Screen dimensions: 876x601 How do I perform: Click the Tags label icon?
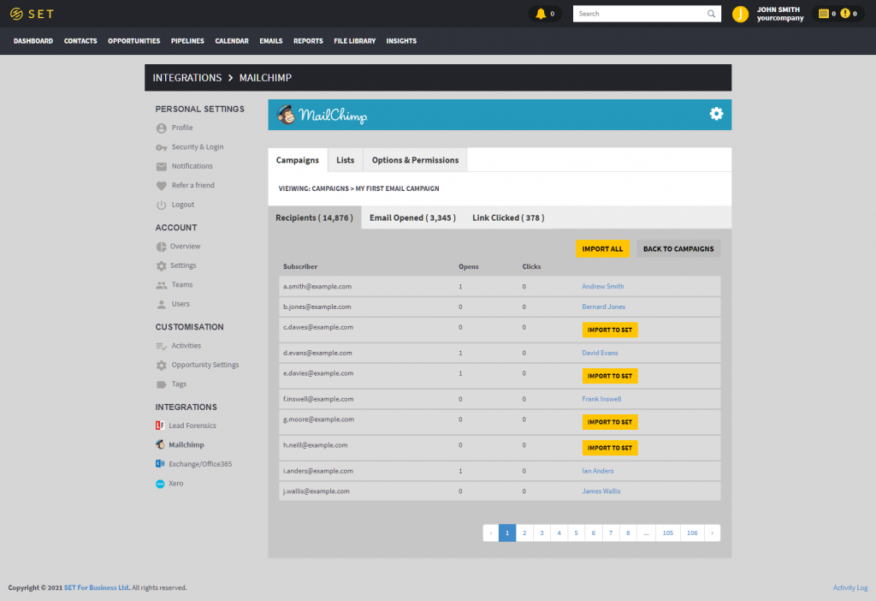pyautogui.click(x=162, y=384)
